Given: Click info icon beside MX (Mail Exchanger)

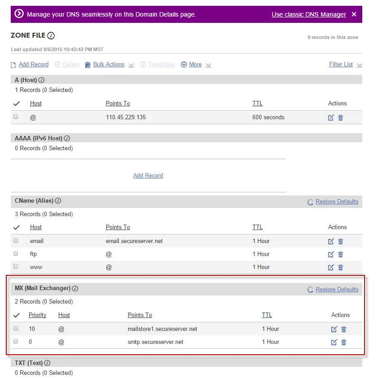Looking at the screenshot, I should [x=75, y=288].
